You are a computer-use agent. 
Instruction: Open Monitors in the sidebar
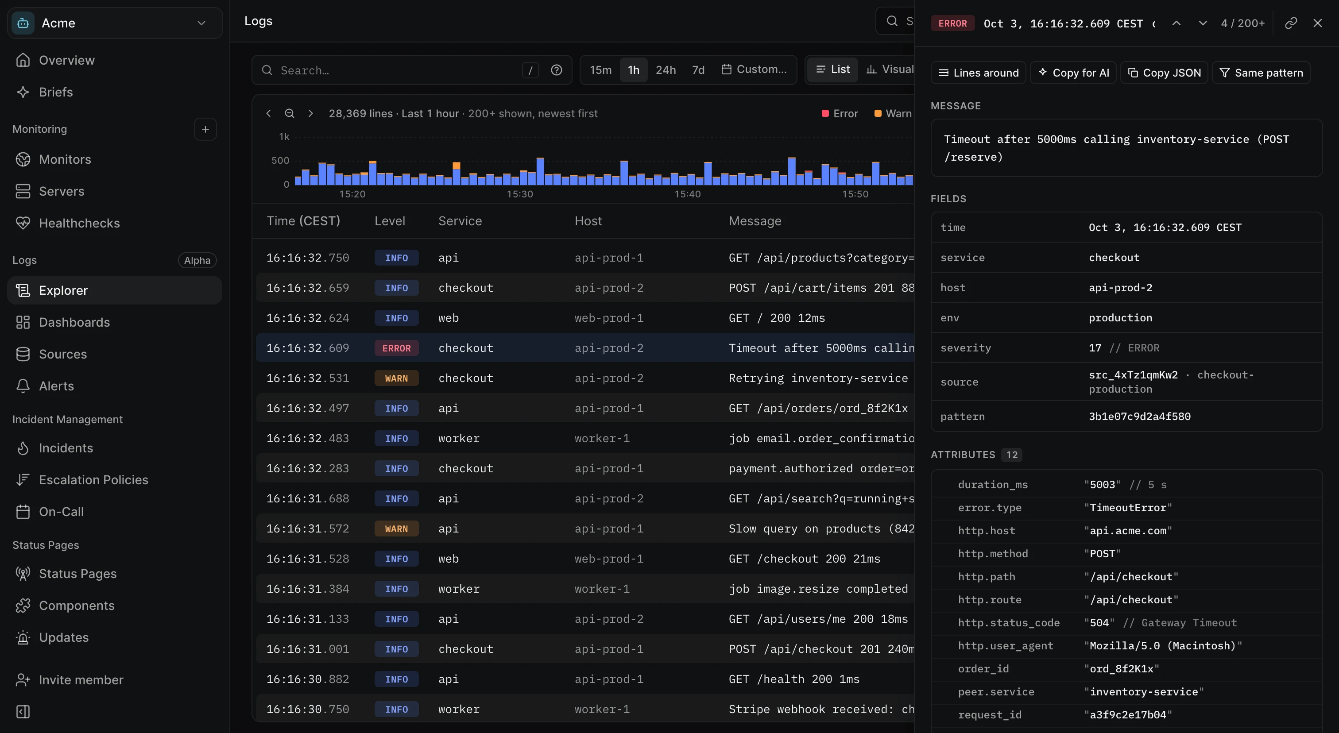114,159
